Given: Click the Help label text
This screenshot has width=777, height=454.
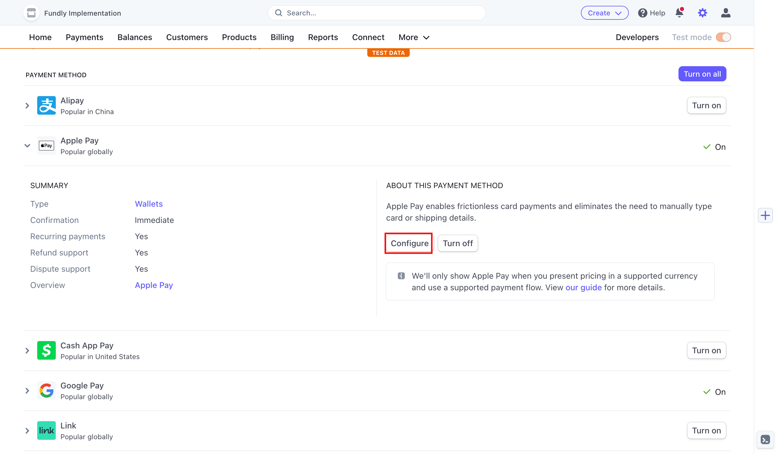Looking at the screenshot, I should tap(657, 13).
